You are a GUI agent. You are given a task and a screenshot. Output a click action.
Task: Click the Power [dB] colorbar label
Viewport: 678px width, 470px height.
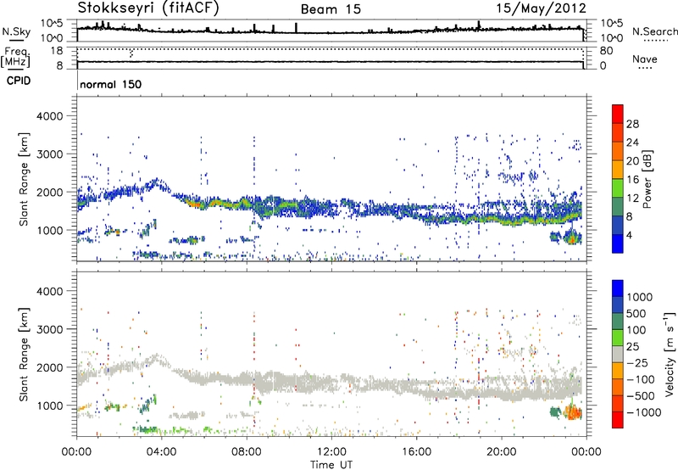(647, 179)
